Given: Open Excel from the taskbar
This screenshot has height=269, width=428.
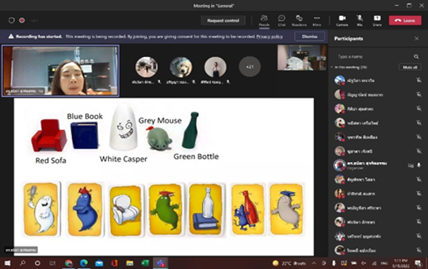Looking at the screenshot, I should [x=145, y=263].
